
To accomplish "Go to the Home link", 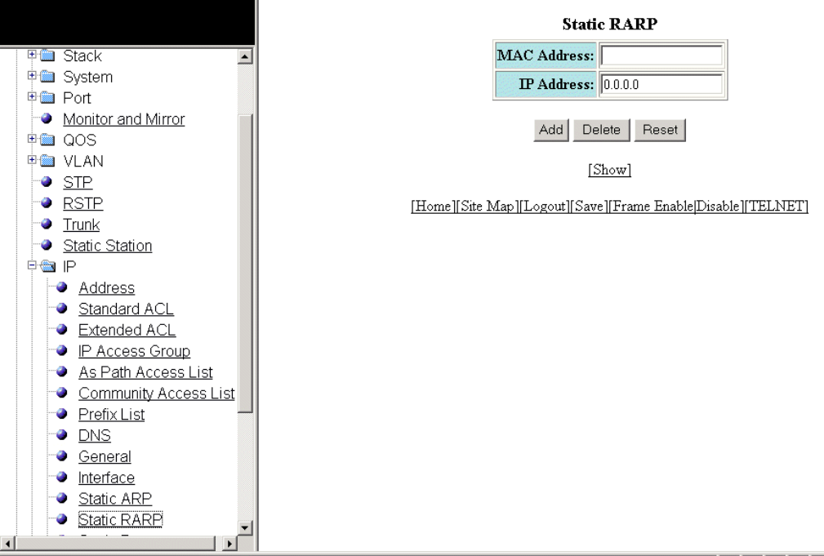I will 433,206.
